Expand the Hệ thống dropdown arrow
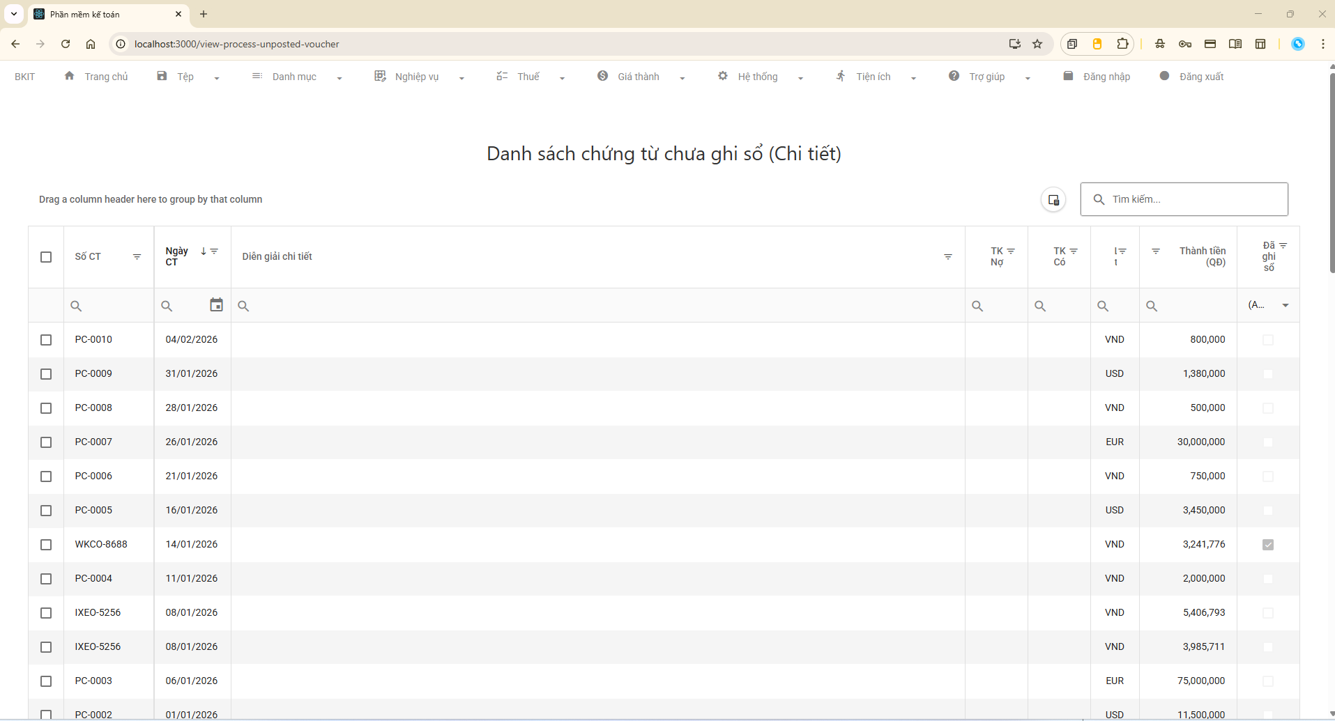 coord(800,78)
